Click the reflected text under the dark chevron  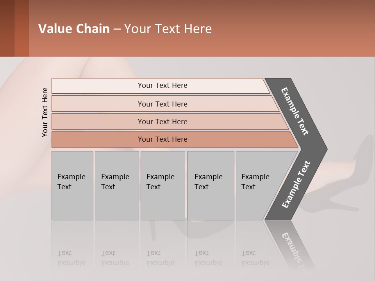pos(295,250)
